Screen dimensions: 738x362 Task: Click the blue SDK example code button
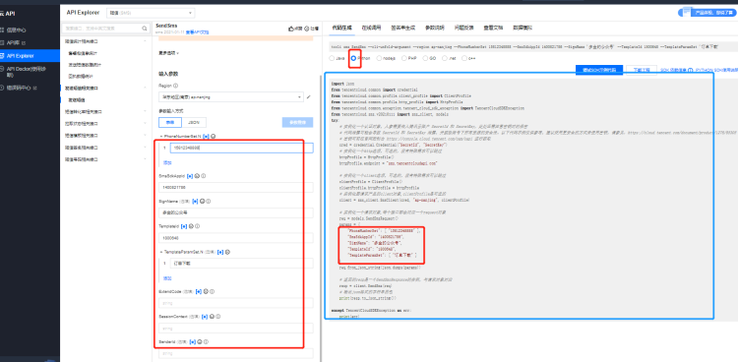point(599,70)
